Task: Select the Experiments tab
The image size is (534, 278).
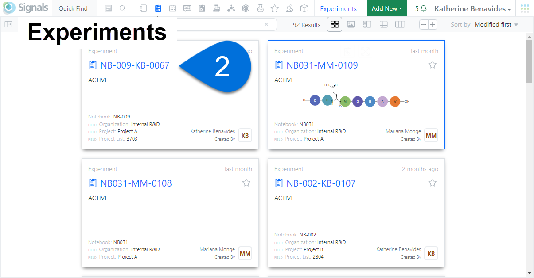Action: click(x=339, y=8)
